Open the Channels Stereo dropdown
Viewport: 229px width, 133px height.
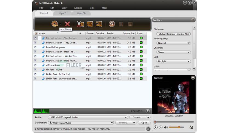click(173, 52)
